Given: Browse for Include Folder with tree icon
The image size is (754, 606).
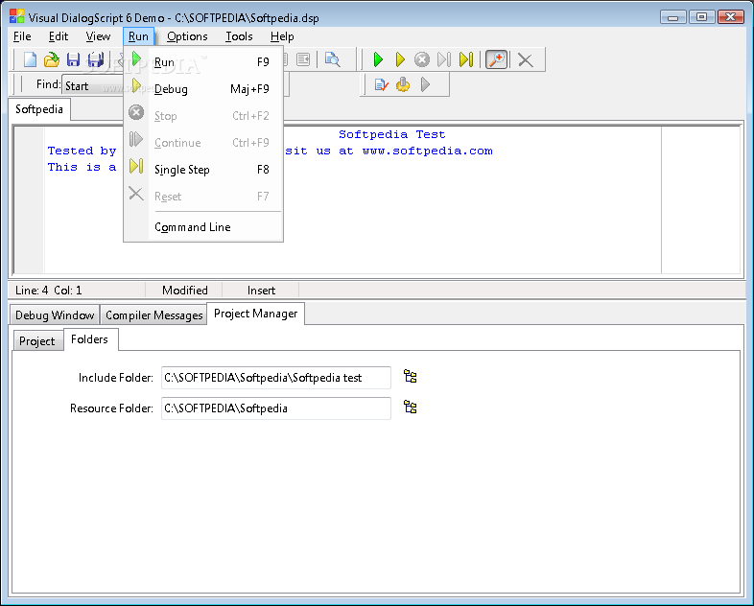Looking at the screenshot, I should click(411, 376).
